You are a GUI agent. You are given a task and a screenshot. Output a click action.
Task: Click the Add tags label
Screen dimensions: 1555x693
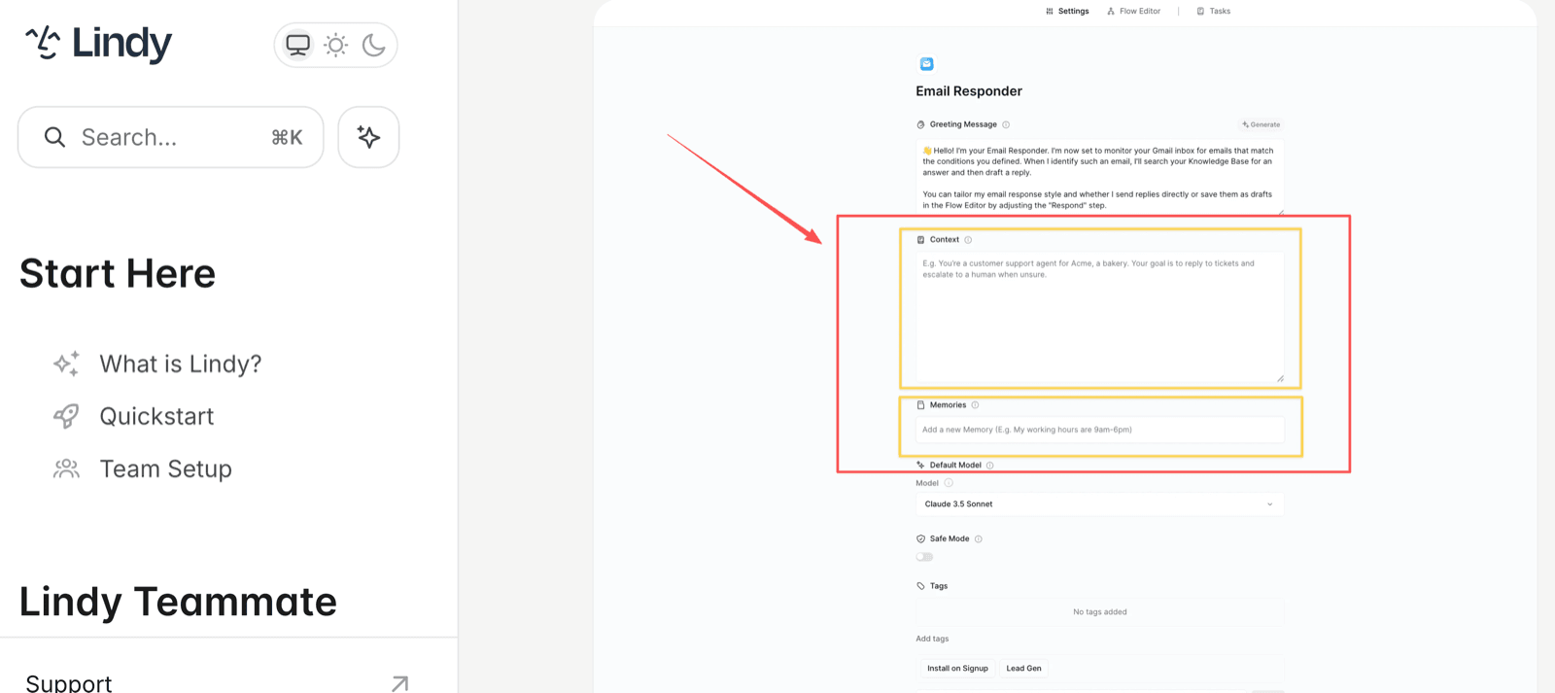coord(932,639)
